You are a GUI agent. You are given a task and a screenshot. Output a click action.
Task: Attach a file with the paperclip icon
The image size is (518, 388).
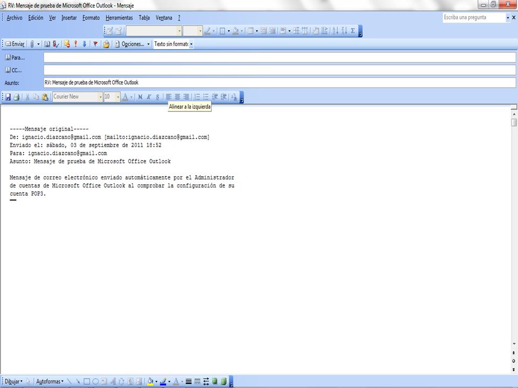click(32, 44)
